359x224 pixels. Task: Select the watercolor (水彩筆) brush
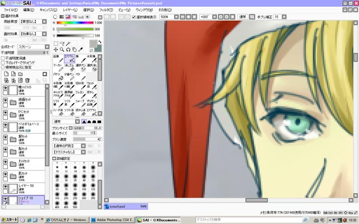(x=92, y=58)
